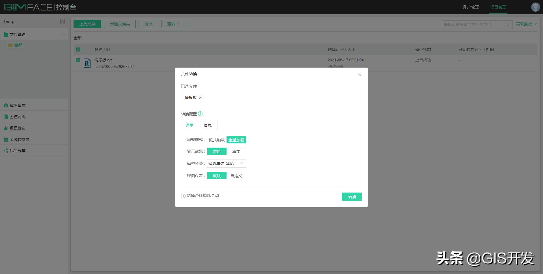Viewport: 543px width, 274px height.
Task: Click the temp project name
Action: (x=9, y=21)
